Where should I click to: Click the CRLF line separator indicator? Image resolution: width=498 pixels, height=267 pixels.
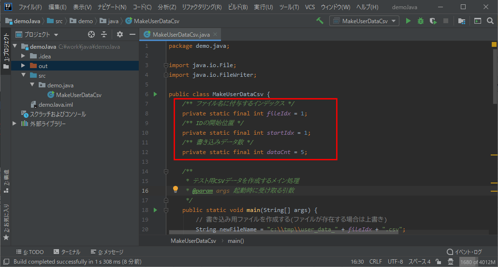tap(376, 262)
